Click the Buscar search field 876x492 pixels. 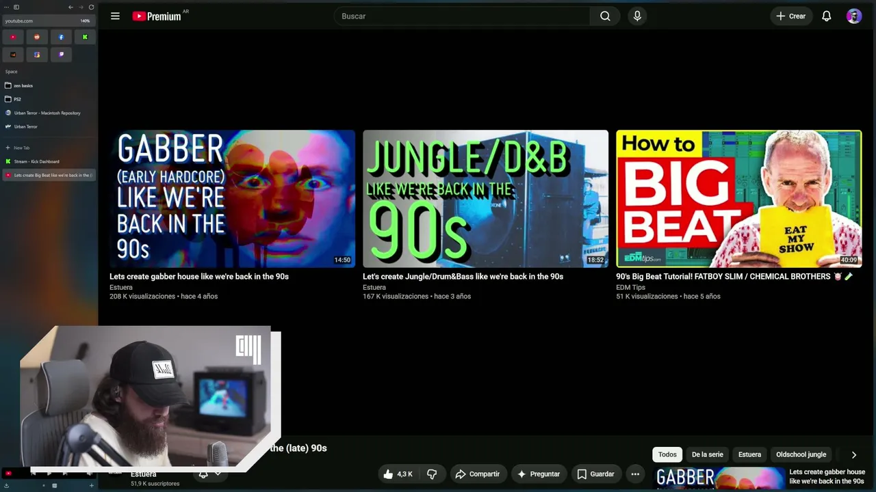tap(462, 16)
